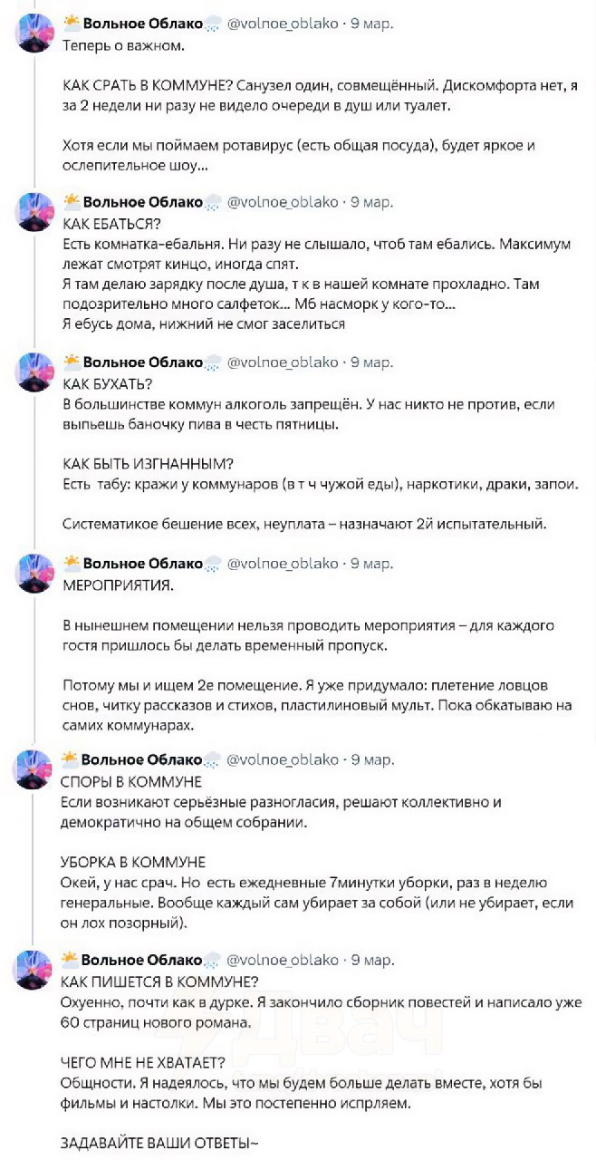Click the avatar beside the "Теперь о важном" tweet
Screen dimensions: 596x1160
(x=35, y=34)
